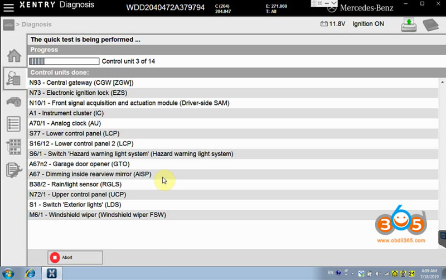The height and width of the screenshot is (280, 446).
Task: Open the control unit grid sidebar icon
Action: pyautogui.click(x=13, y=147)
